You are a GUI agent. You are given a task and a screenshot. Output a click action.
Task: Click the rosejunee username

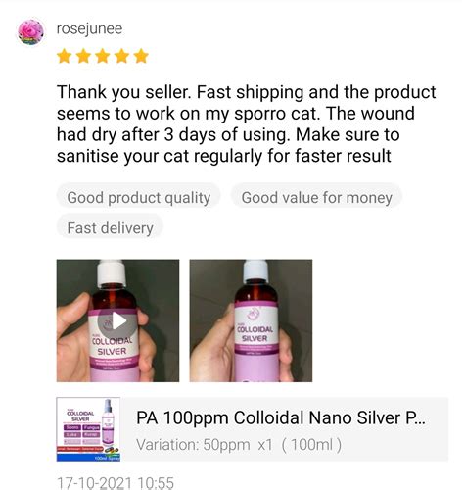(89, 28)
